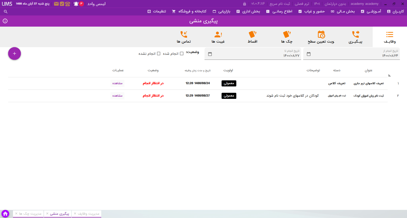Check the انجام نشده status checkbox
This screenshot has width=407, height=218.
point(159,53)
